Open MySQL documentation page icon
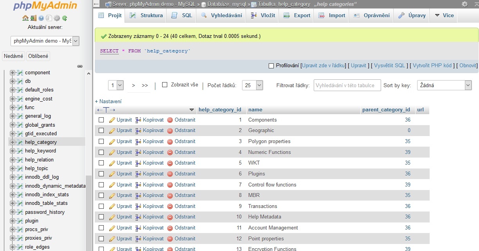This screenshot has width=479, height=251. tap(49, 18)
